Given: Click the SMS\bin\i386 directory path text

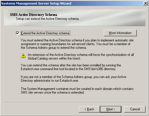Looking at the screenshot, I should [x=100, y=69].
